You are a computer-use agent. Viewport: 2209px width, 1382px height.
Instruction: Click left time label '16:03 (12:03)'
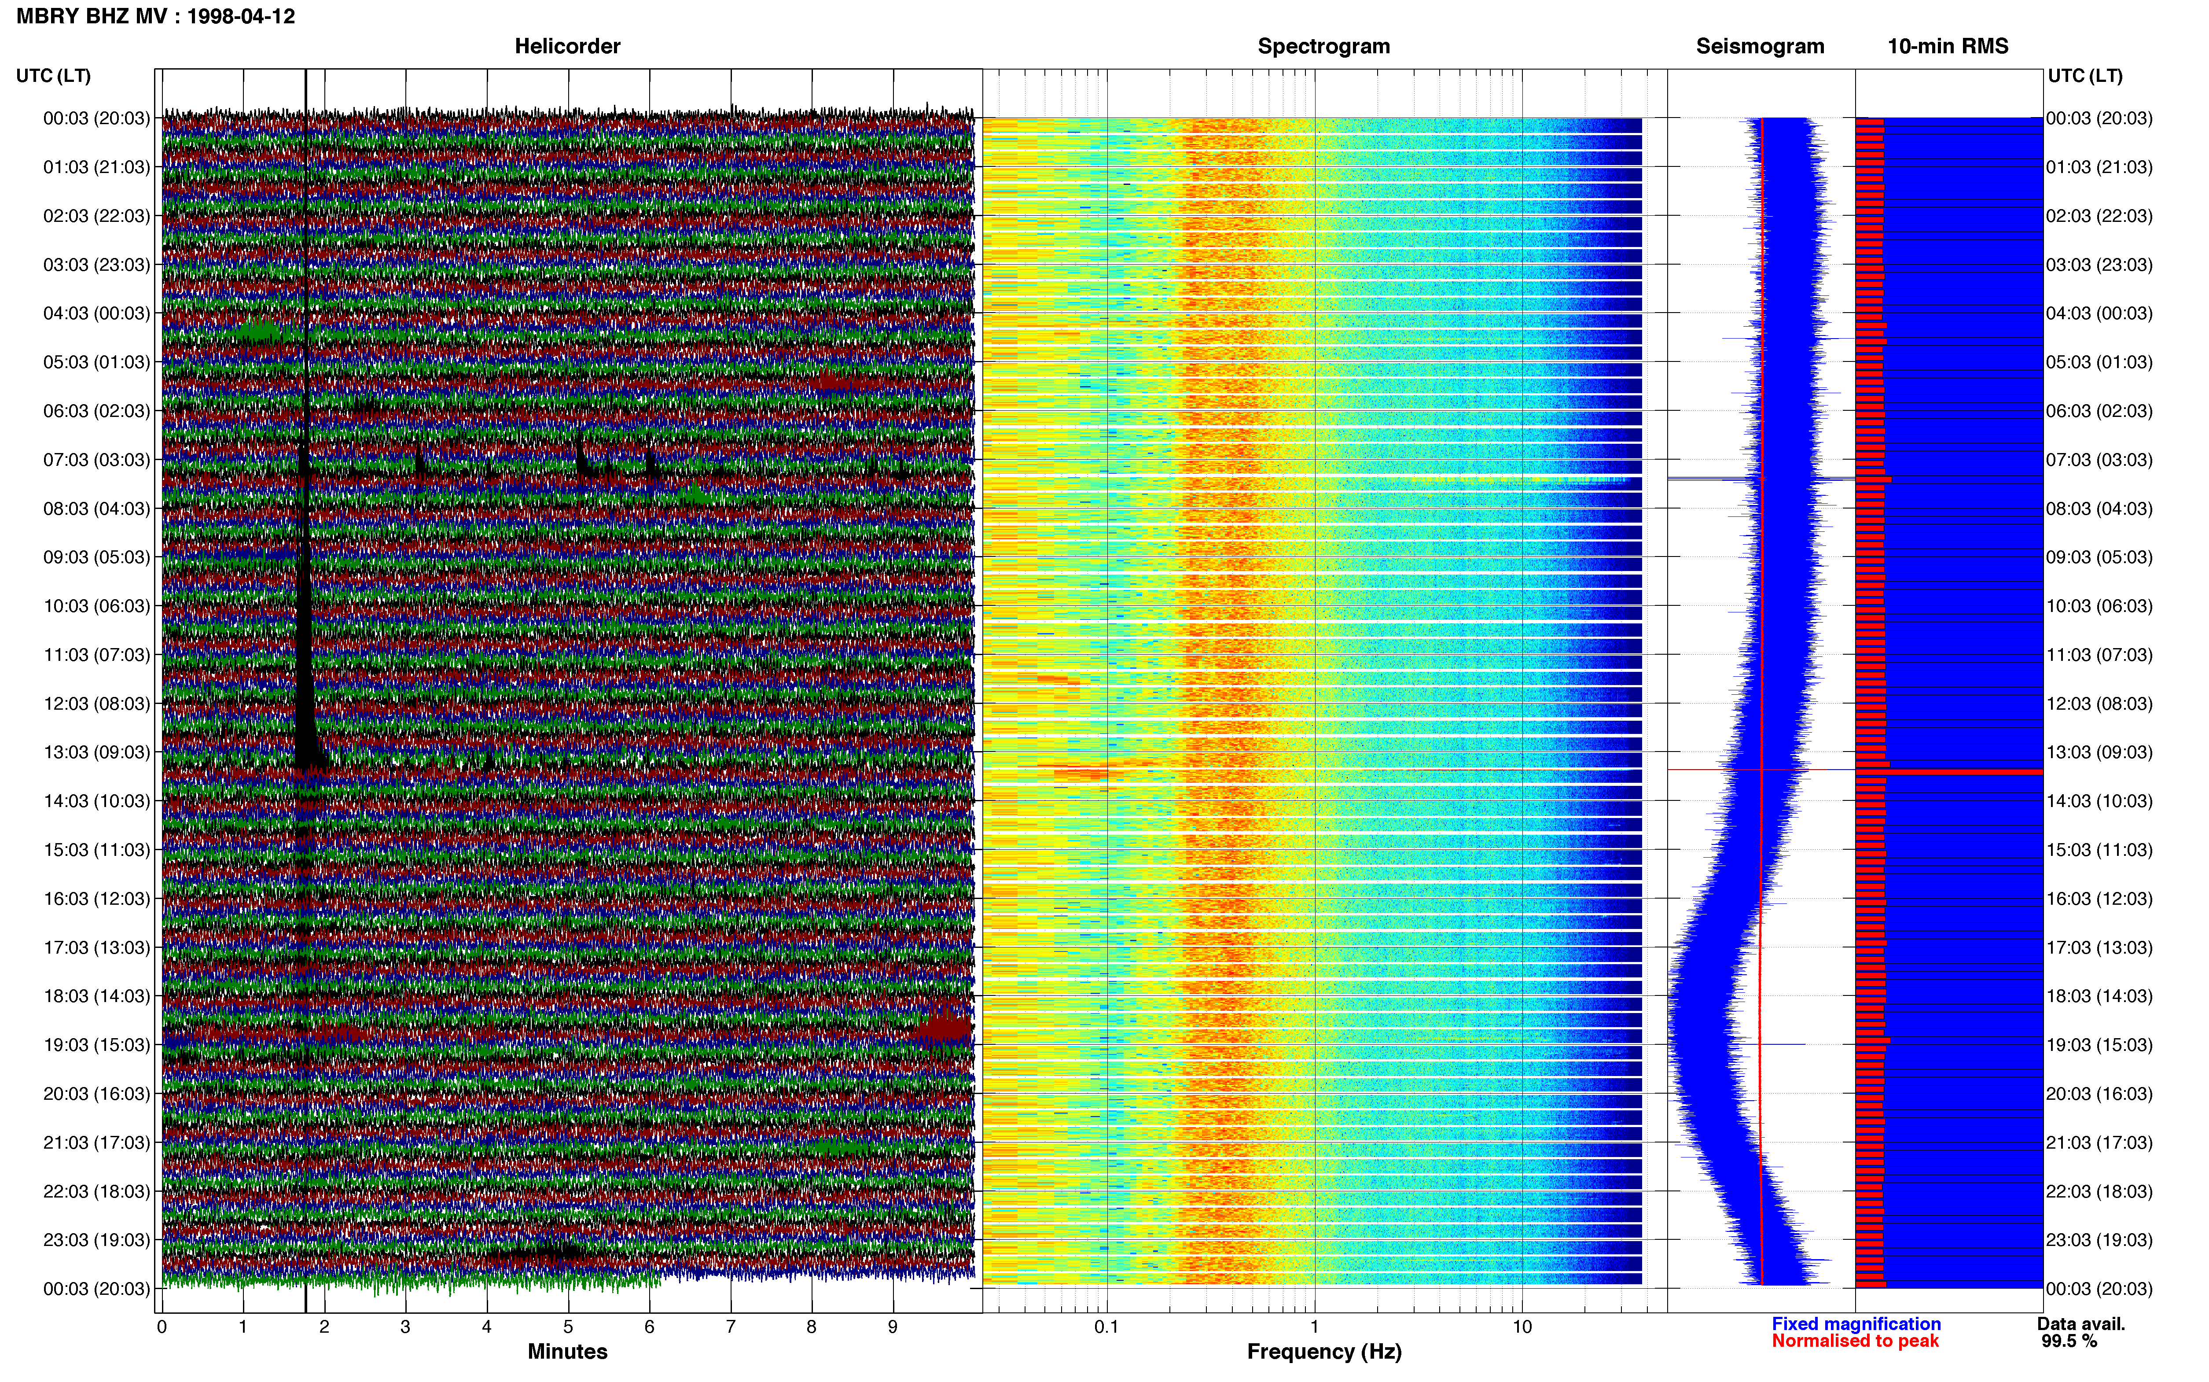click(x=97, y=899)
